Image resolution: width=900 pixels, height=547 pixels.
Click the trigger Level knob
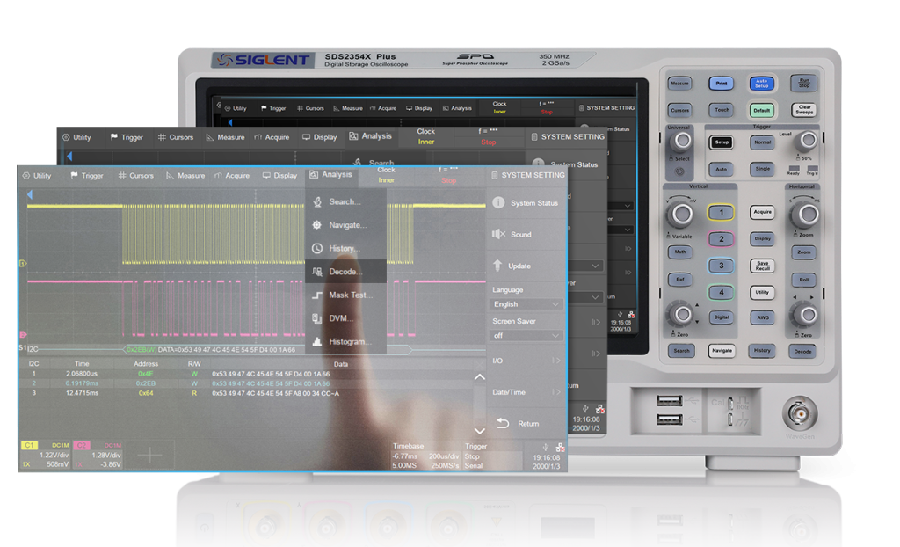coord(804,141)
